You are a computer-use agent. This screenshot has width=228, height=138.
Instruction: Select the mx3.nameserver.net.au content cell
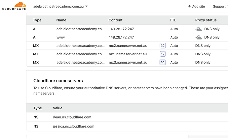(128, 63)
